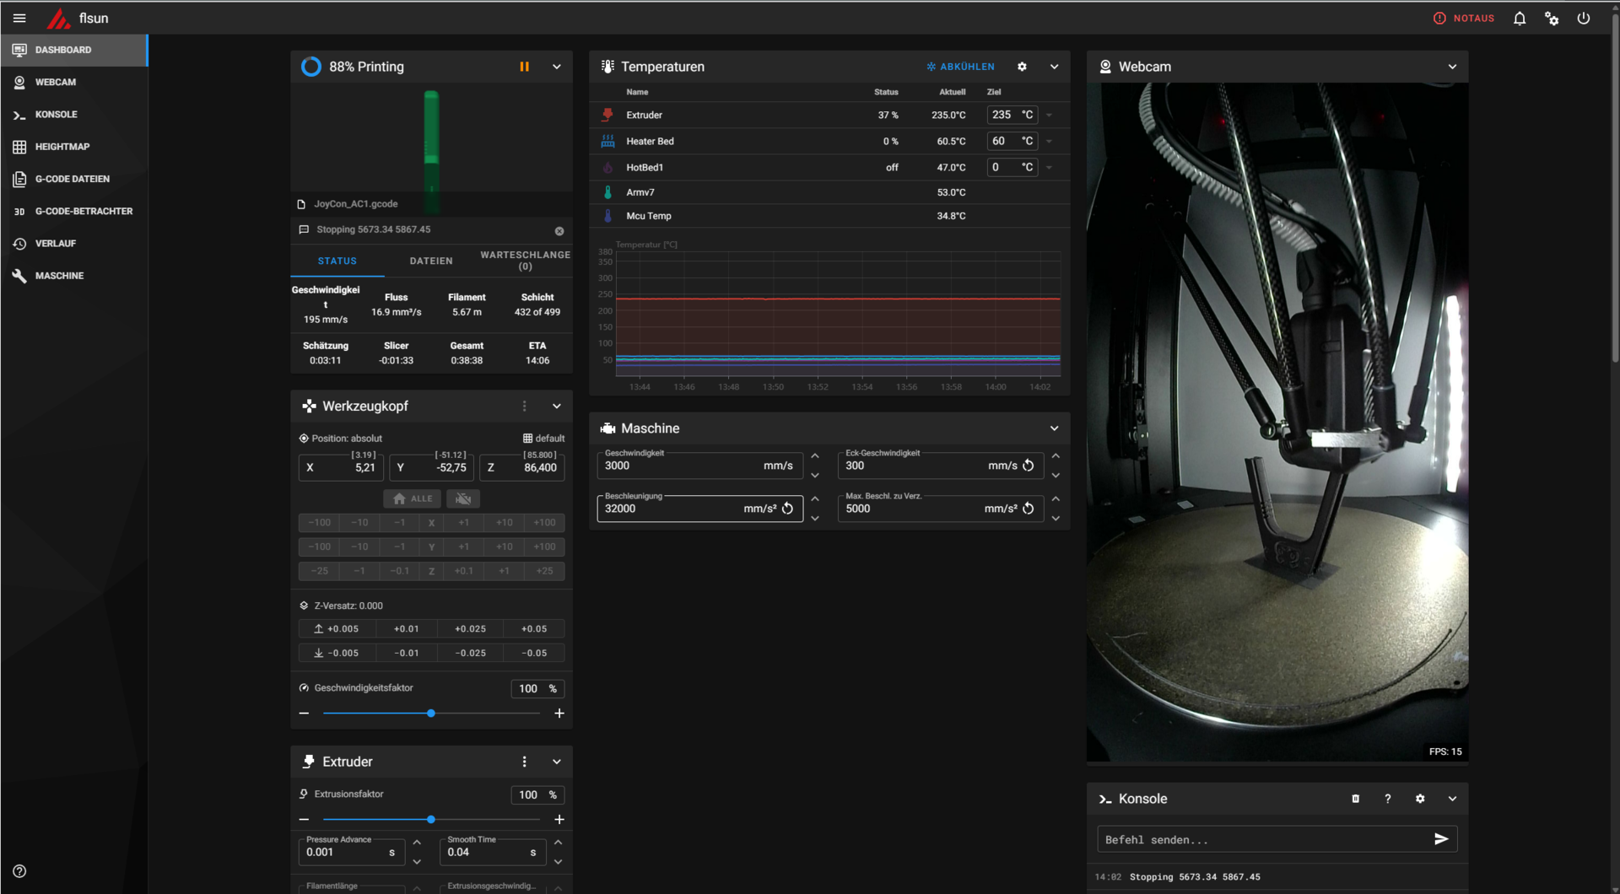Collapse the Webcam panel
Viewport: 1620px width, 894px height.
click(1452, 67)
